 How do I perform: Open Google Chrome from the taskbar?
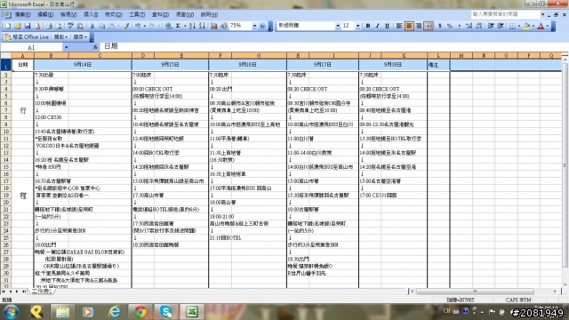(140, 312)
